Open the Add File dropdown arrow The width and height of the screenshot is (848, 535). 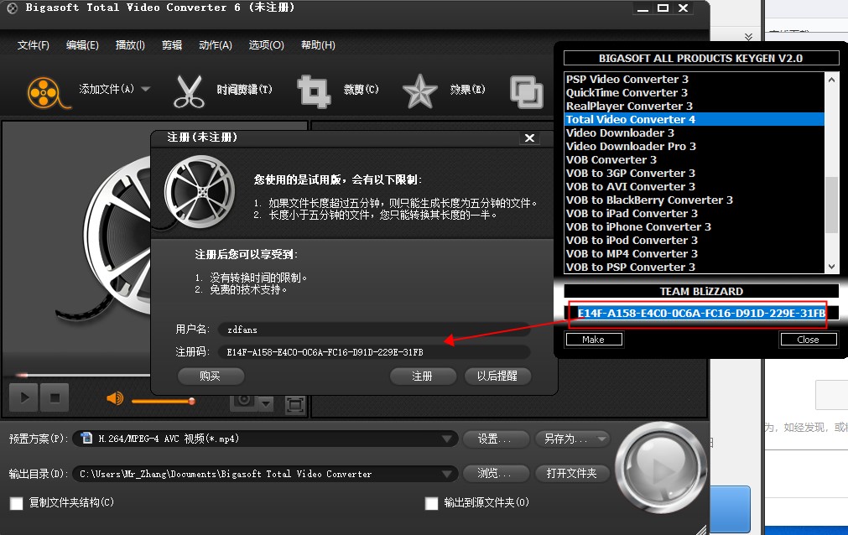(x=145, y=89)
